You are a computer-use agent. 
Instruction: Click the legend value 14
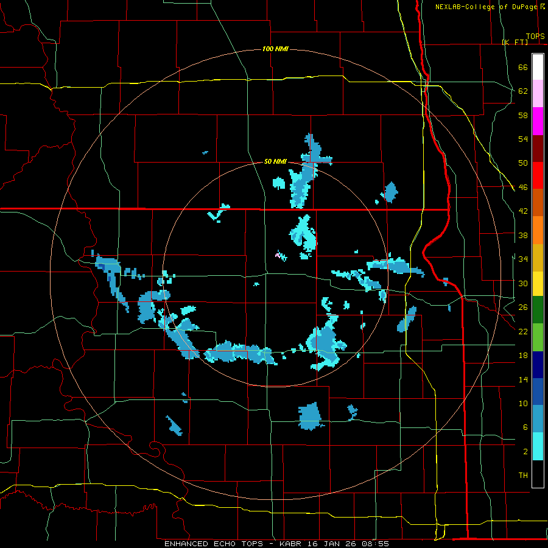tap(523, 379)
